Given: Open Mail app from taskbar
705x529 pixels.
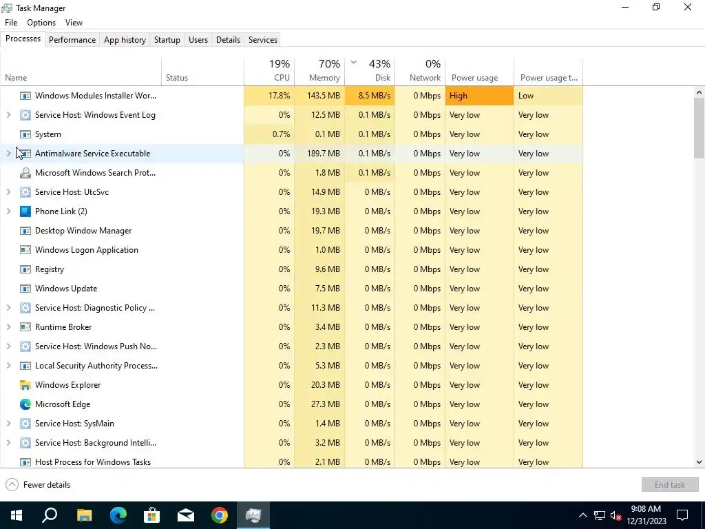Looking at the screenshot, I should pyautogui.click(x=185, y=515).
